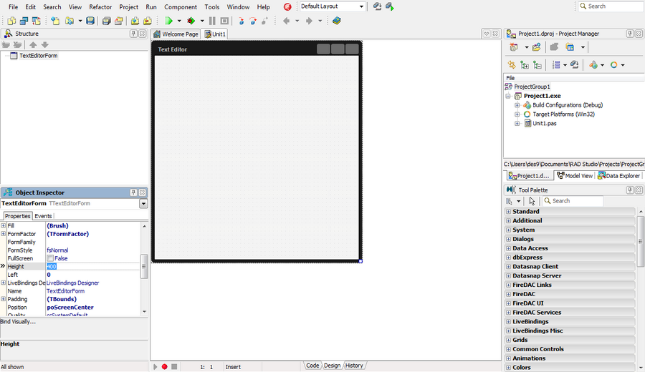Screen dimensions: 645x372
Task: Click the Step Over debug icon
Action: [253, 21]
